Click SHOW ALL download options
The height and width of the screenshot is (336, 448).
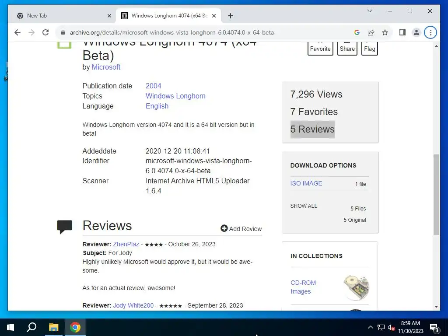[x=304, y=206]
